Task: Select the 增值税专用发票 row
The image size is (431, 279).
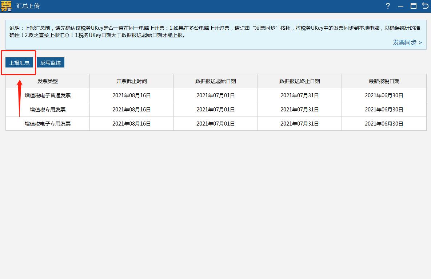Action: point(48,110)
